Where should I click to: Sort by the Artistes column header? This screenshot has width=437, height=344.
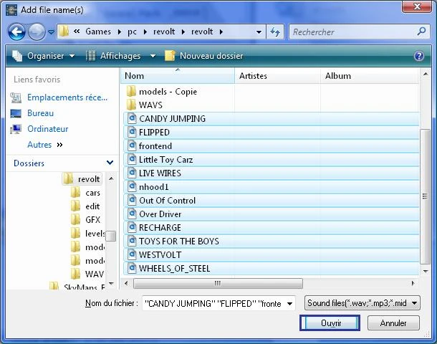277,76
